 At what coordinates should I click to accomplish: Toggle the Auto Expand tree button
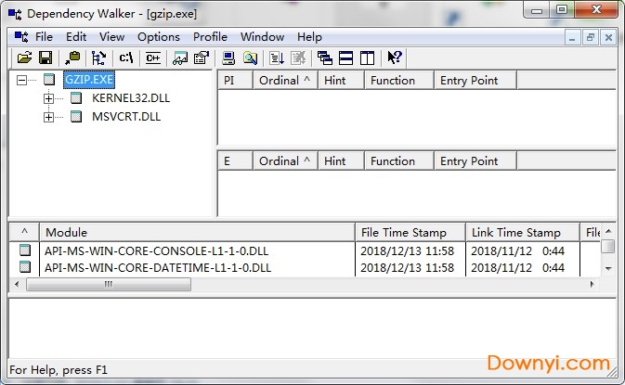point(99,58)
